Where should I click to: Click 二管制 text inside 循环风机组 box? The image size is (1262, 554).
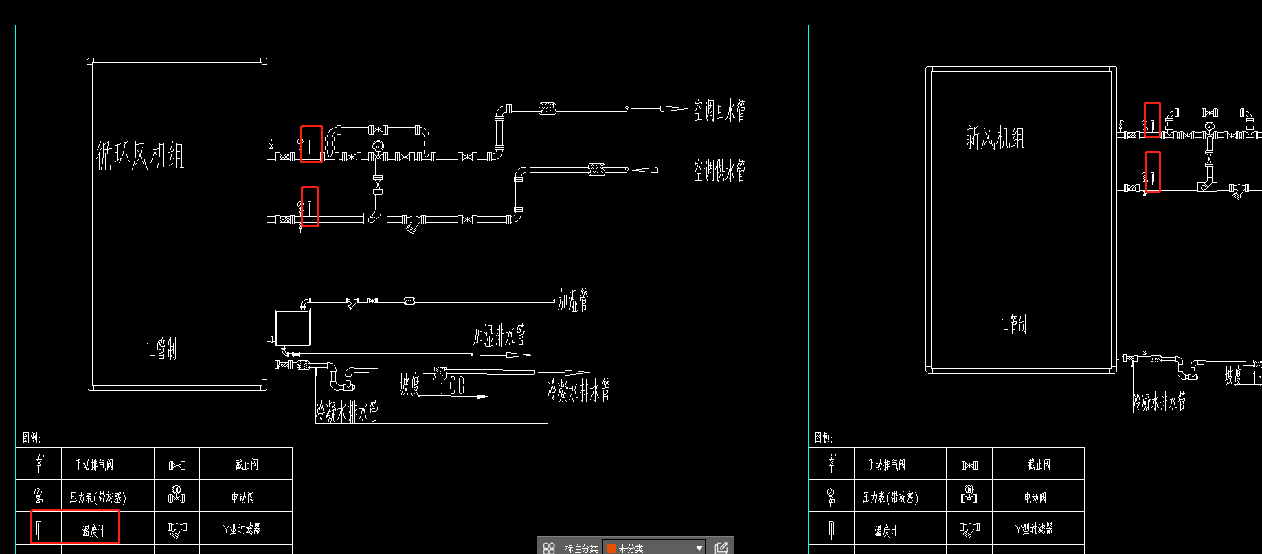coord(161,349)
